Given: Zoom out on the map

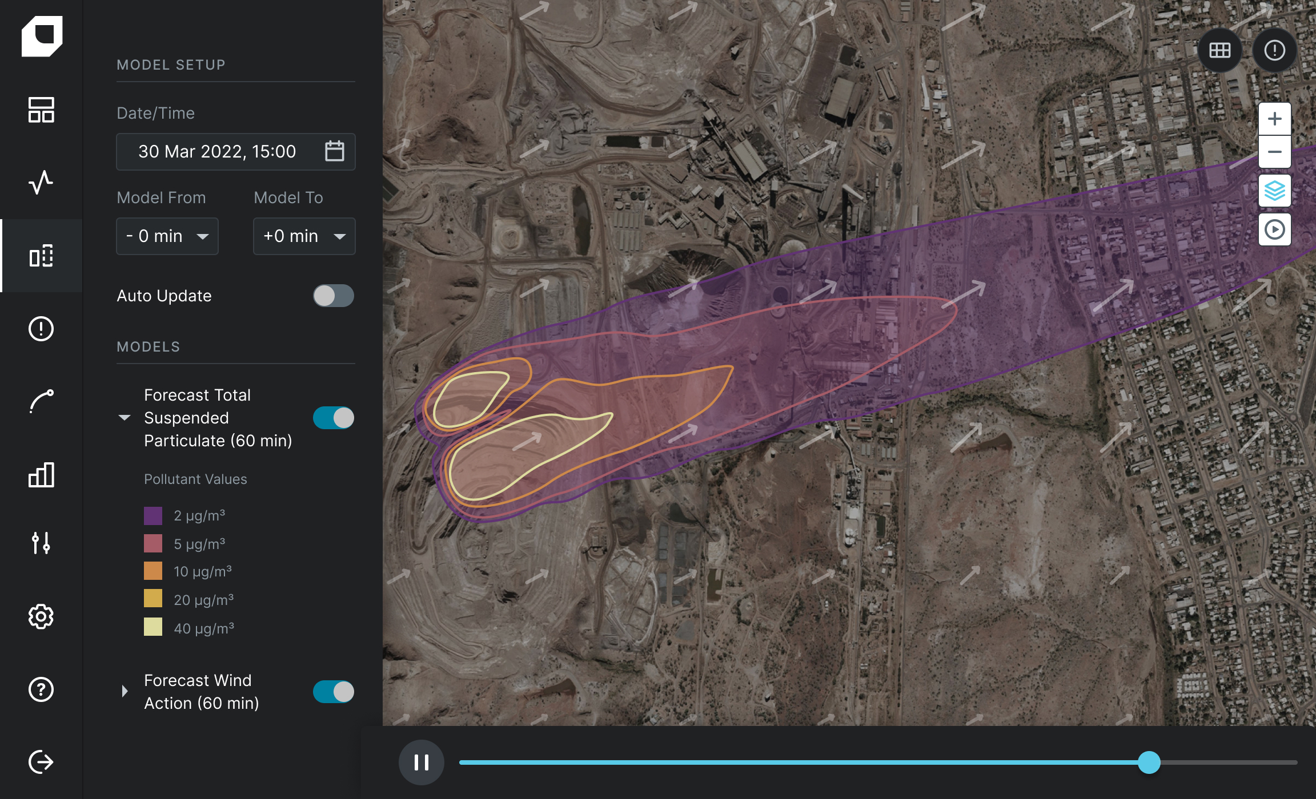Looking at the screenshot, I should tap(1274, 152).
